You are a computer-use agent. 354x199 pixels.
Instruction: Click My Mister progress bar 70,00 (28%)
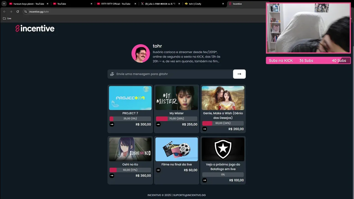coord(176,119)
